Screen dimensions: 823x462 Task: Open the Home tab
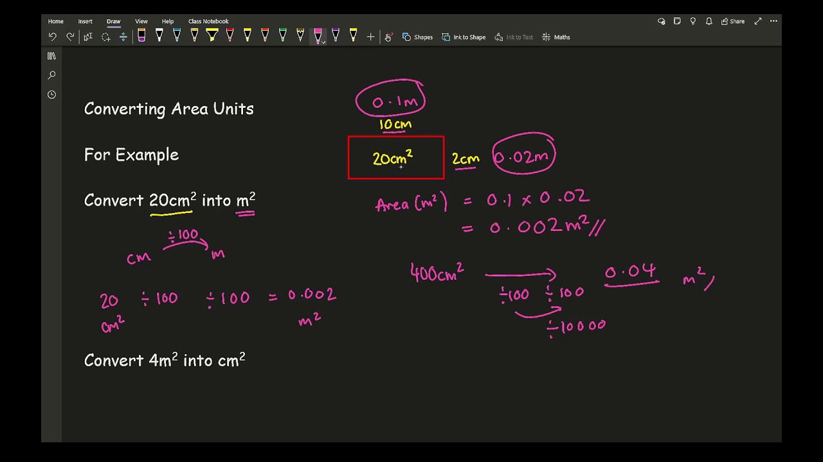pos(56,21)
